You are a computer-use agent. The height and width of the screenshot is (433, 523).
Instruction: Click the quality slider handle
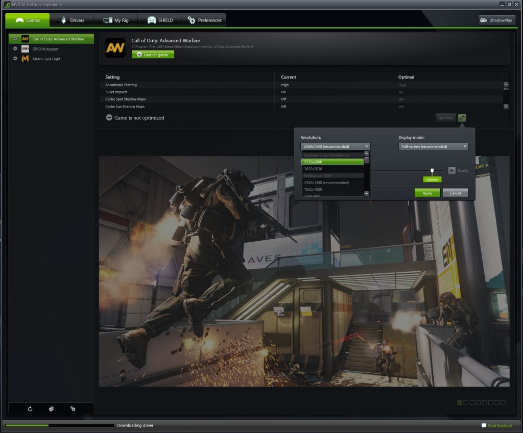coord(432,171)
